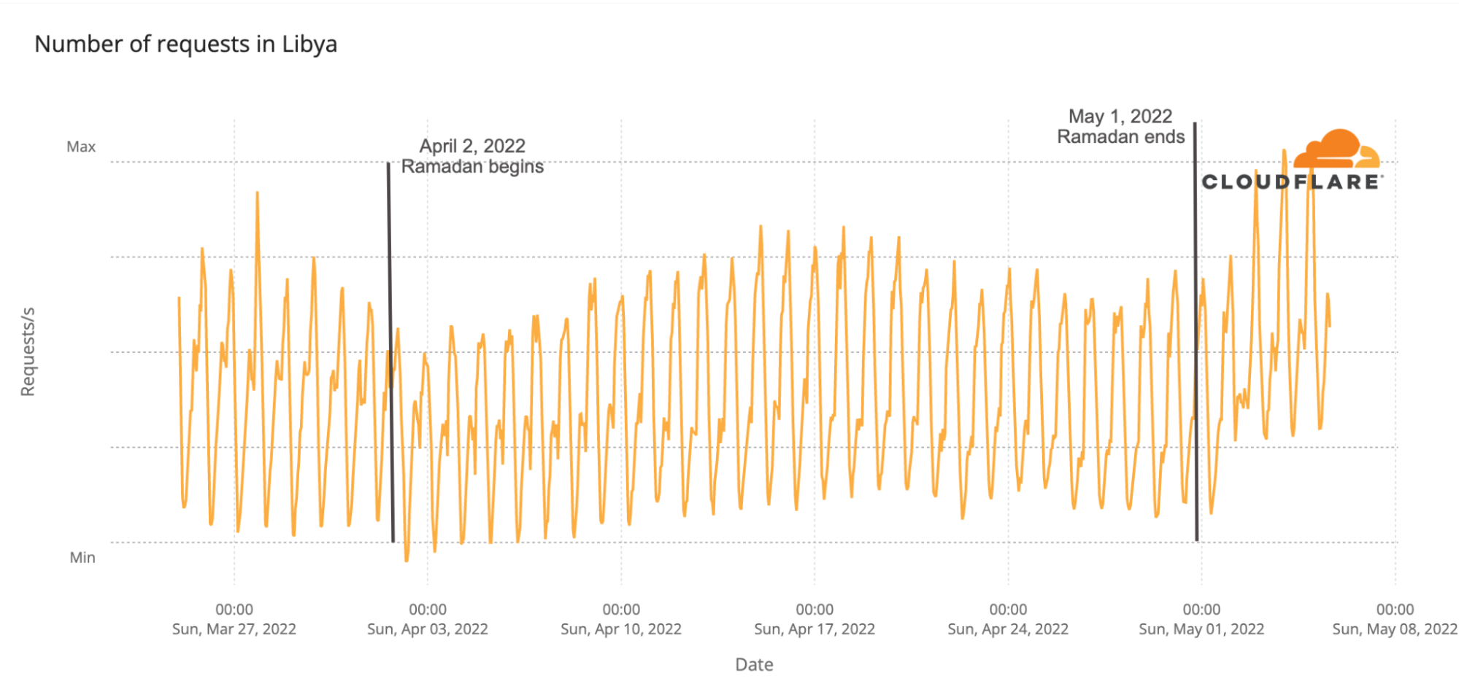This screenshot has height=689, width=1459.
Task: Click the 'Sun, May 01, 2022' axis tick label
Action: [1201, 629]
